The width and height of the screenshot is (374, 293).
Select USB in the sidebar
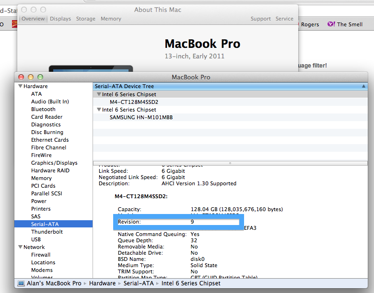(36, 239)
